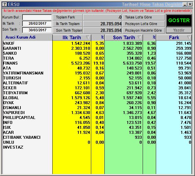Image resolution: width=195 pixels, height=176 pixels.
Task: Select the GARANTI row name
Action: [12, 48]
